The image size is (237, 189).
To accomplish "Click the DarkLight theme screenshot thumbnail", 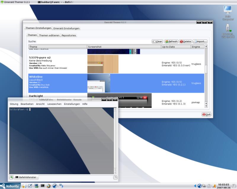I will coord(119,100).
